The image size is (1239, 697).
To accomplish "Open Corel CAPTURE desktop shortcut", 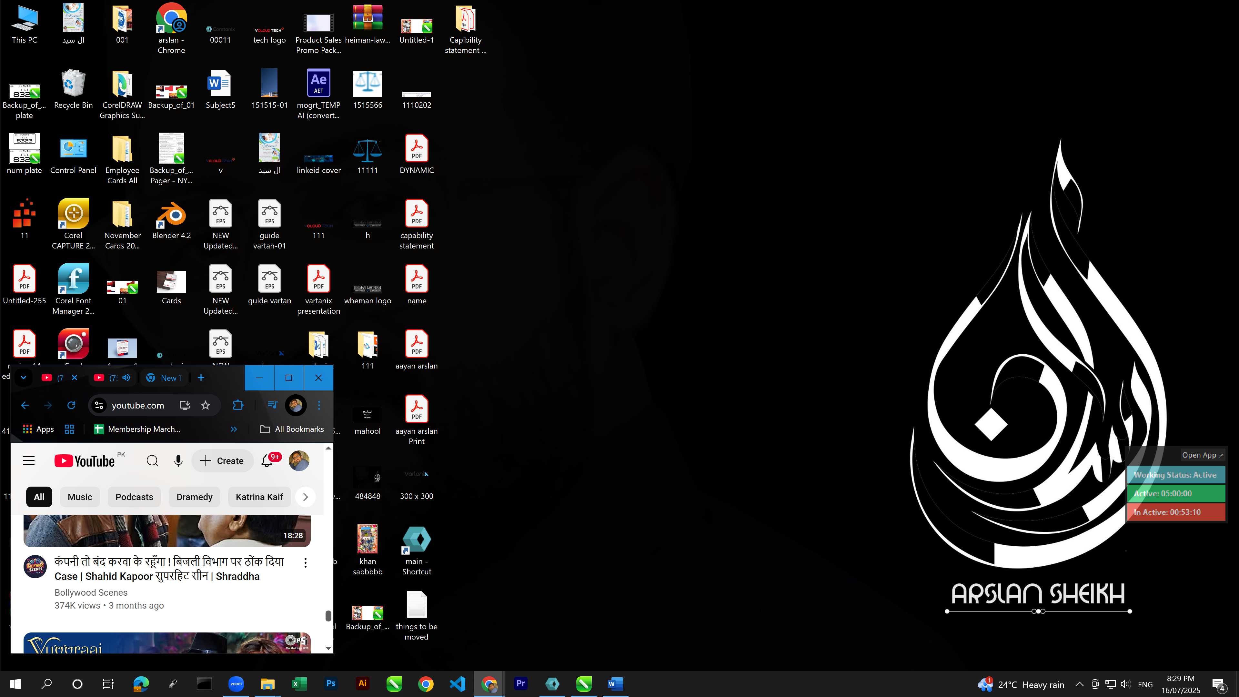I will (x=73, y=225).
